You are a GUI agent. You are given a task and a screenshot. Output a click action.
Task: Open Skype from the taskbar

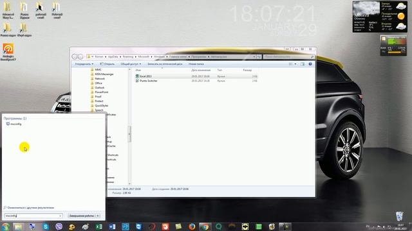46,227
